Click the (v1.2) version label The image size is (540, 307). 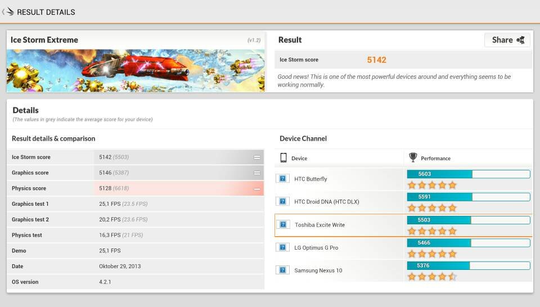pyautogui.click(x=254, y=40)
